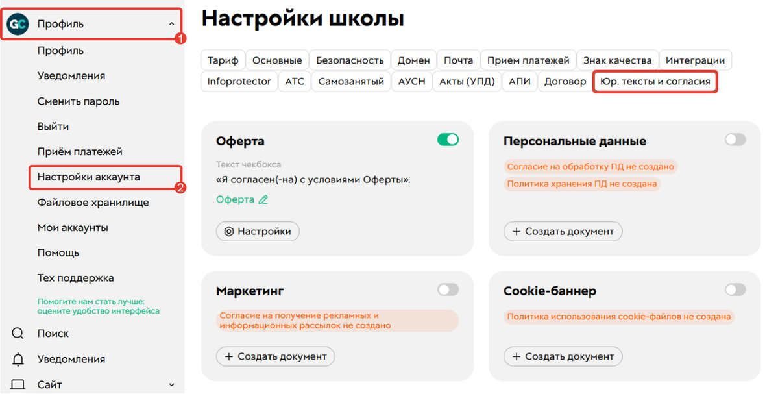Open the АТС tab
Image resolution: width=778 pixels, height=394 pixels.
295,81
